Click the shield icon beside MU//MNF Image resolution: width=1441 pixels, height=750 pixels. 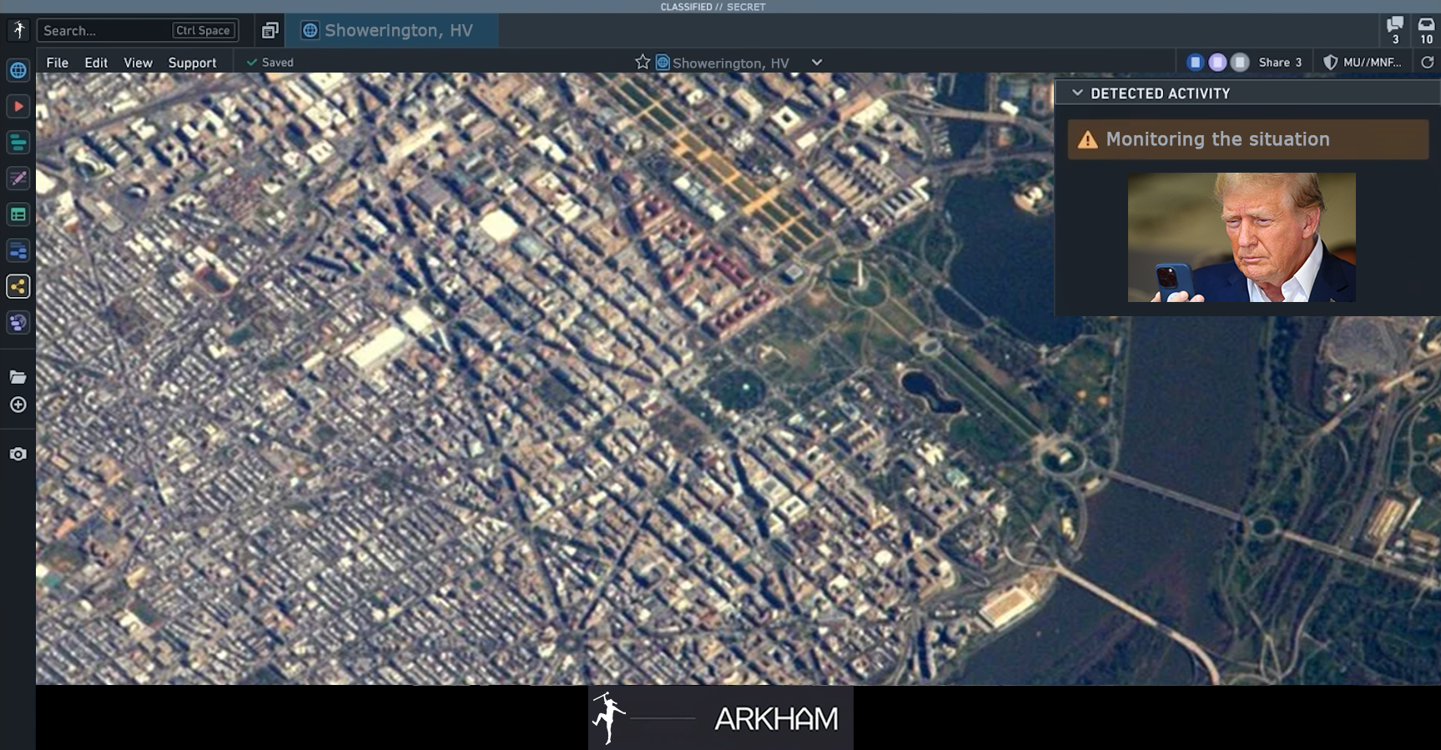[1330, 63]
